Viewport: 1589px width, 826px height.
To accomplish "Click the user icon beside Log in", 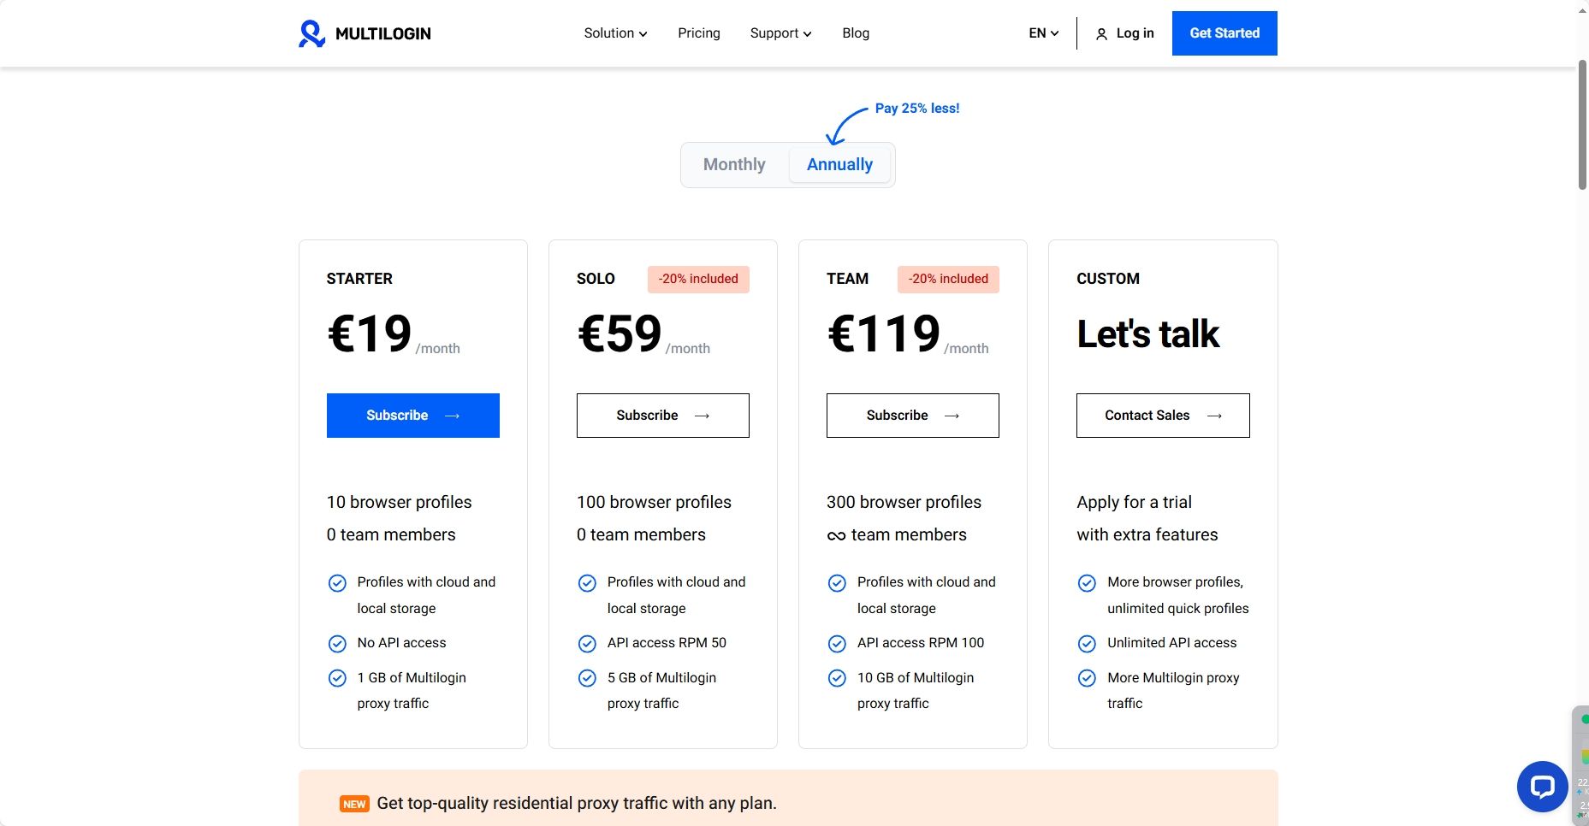I will coord(1101,34).
